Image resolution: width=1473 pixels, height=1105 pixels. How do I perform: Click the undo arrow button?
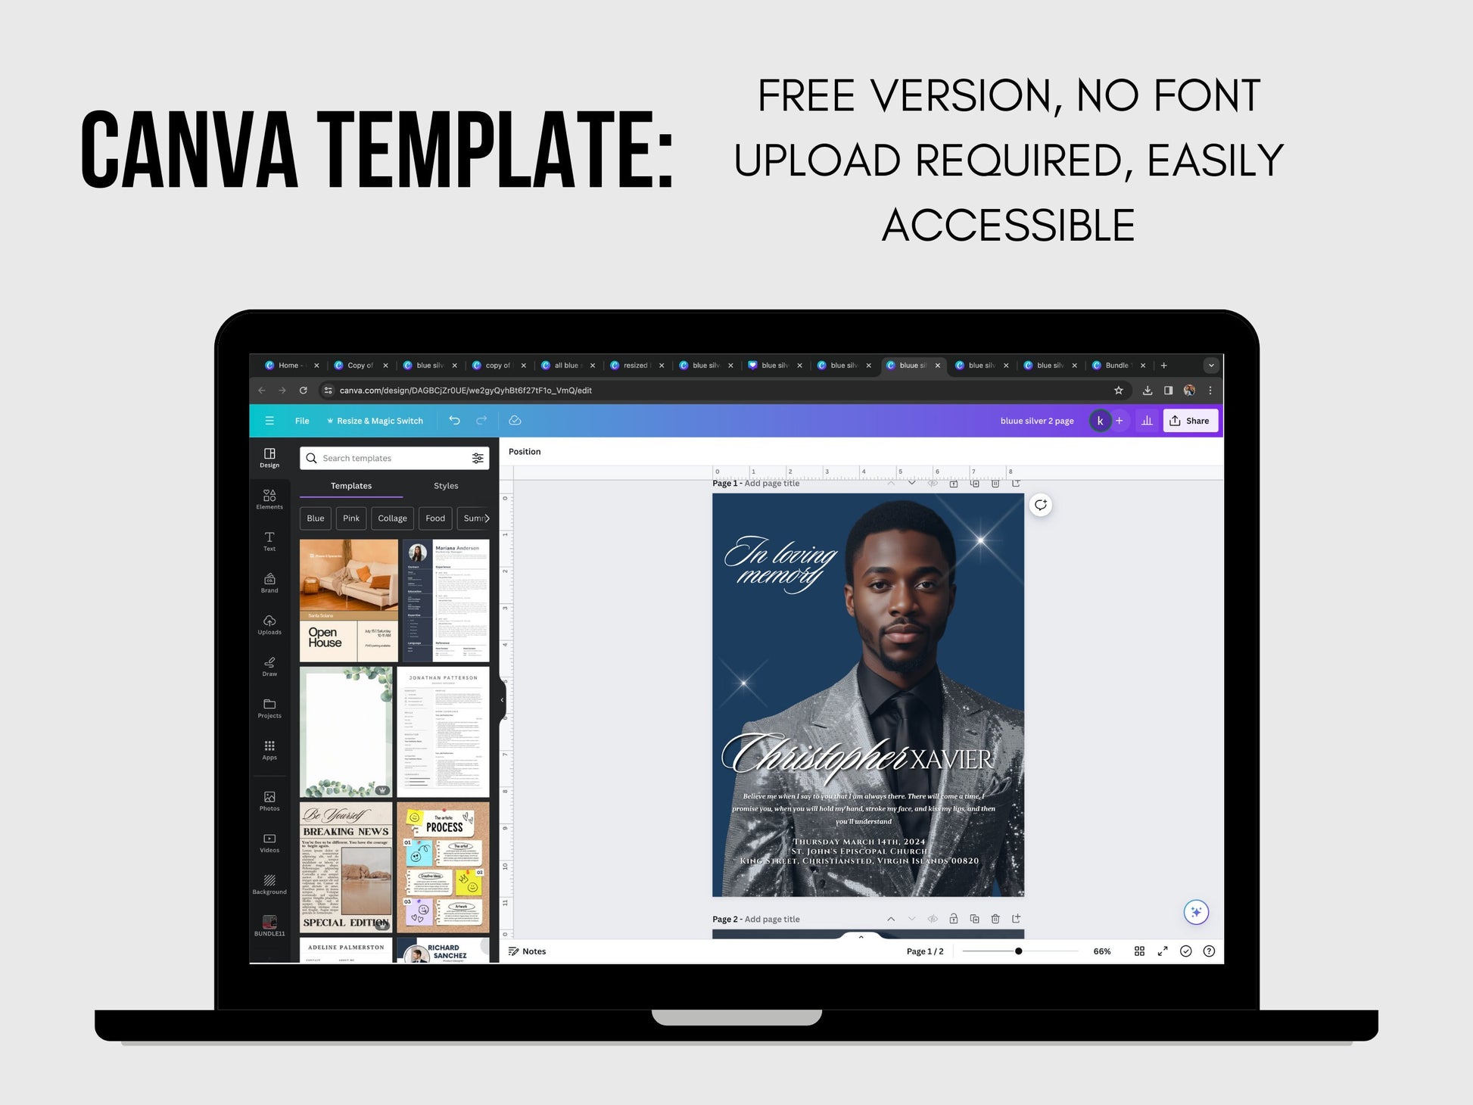(x=454, y=422)
